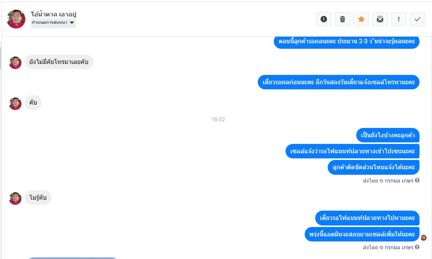
Task: Click the sender name กรกมล เกษร under first group
Action: 399,181
